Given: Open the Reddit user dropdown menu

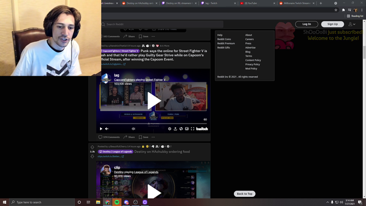Looking at the screenshot, I should [352, 24].
